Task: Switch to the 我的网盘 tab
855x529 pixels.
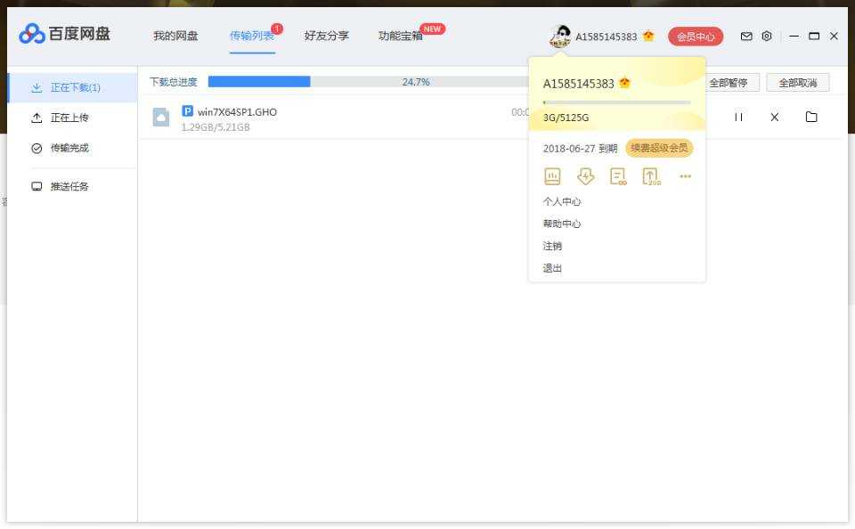Action: [175, 37]
